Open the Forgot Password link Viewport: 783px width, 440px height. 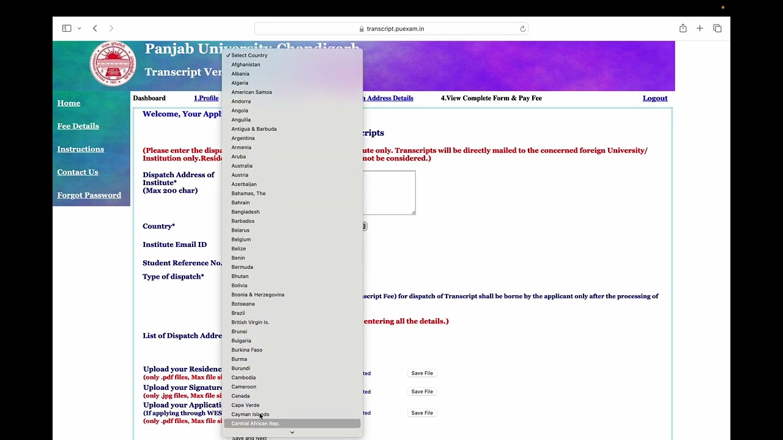click(x=89, y=195)
